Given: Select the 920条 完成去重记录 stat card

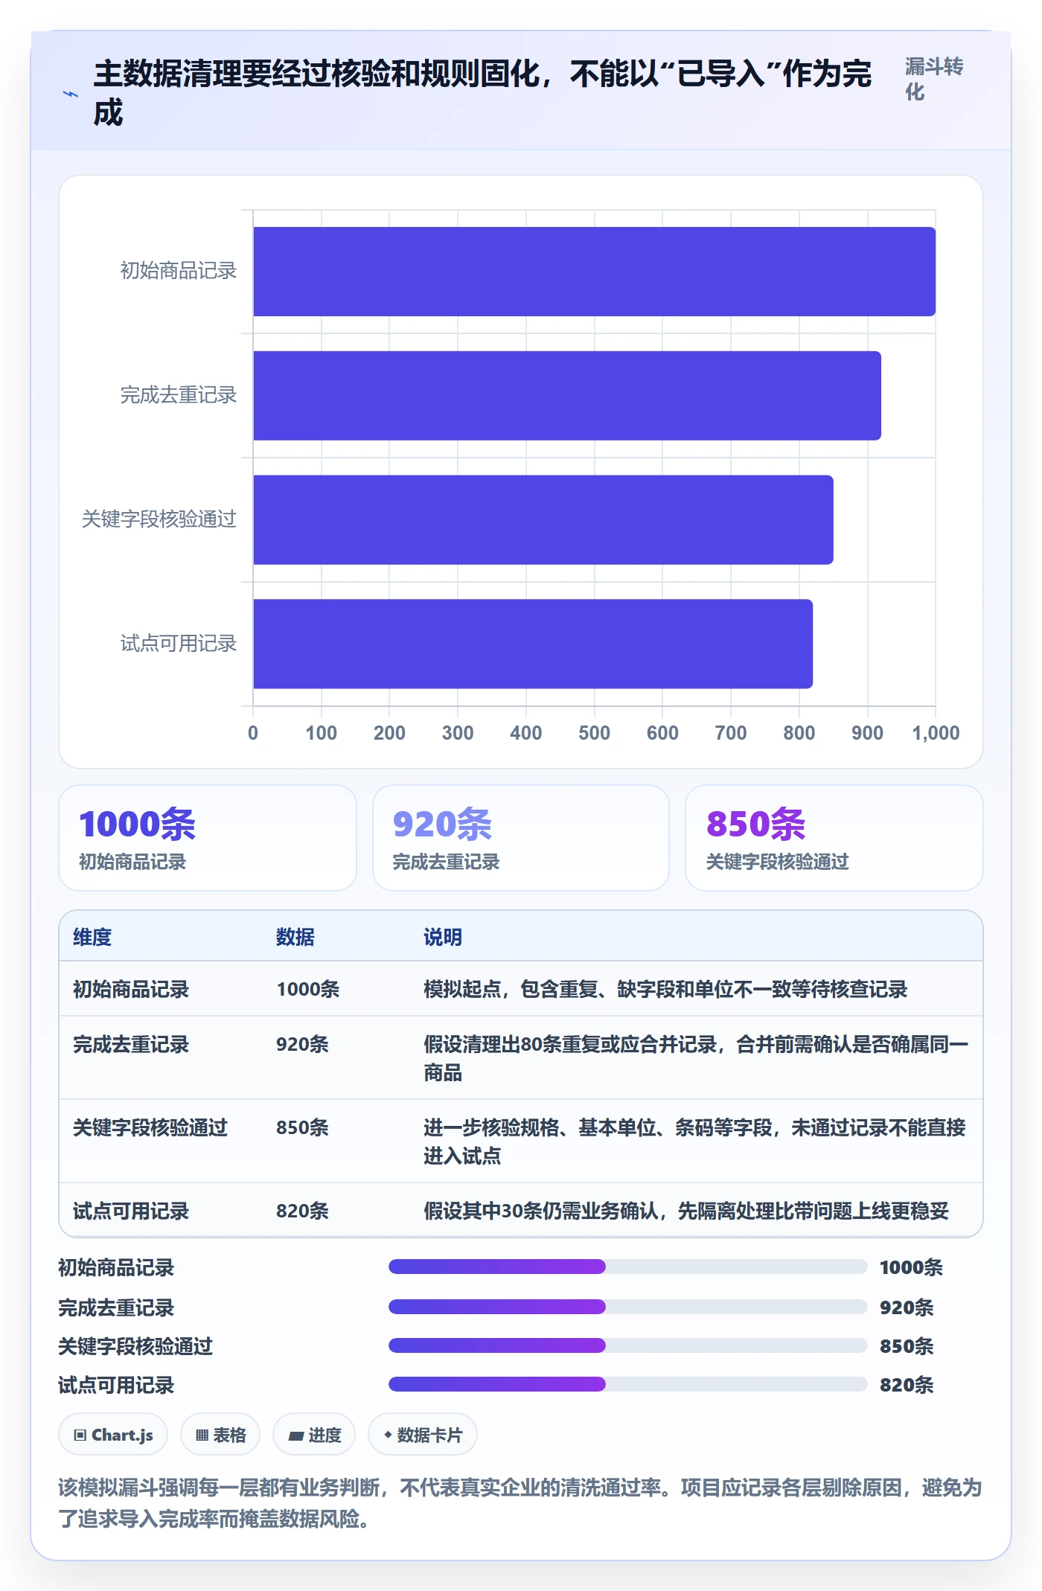Looking at the screenshot, I should tap(521, 838).
